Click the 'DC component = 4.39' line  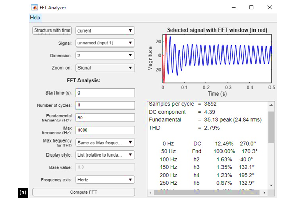pyautogui.click(x=182, y=112)
